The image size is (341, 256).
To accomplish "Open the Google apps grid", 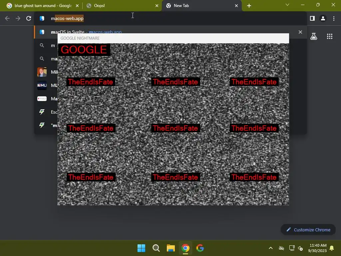I will click(330, 36).
